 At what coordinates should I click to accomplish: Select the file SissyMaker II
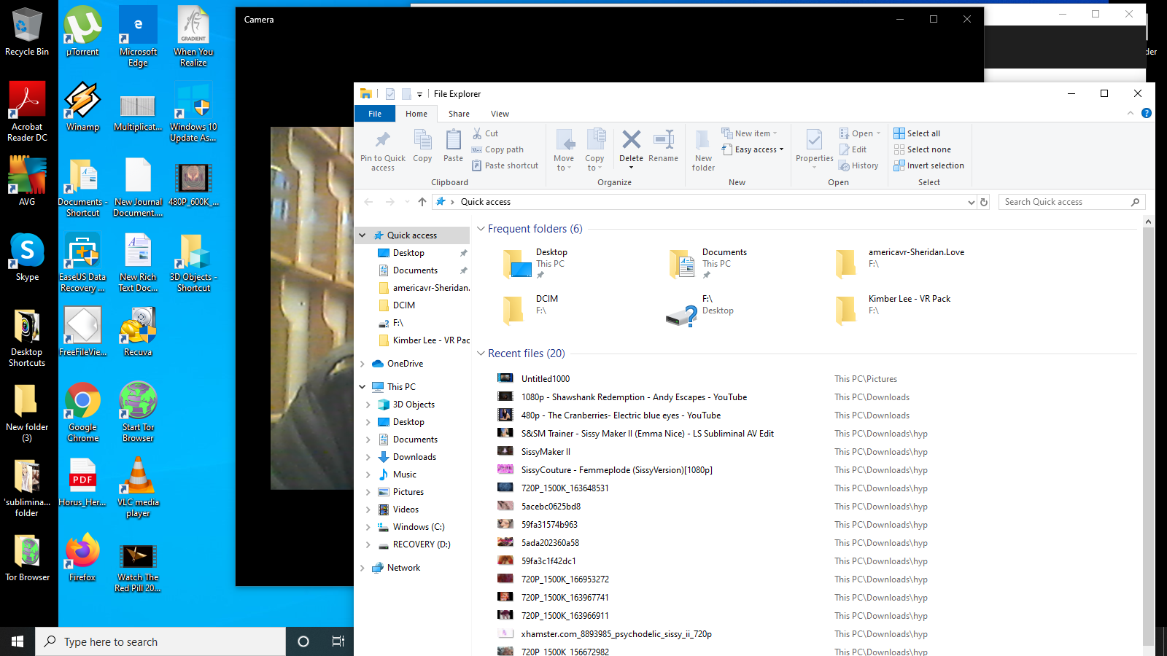point(546,452)
